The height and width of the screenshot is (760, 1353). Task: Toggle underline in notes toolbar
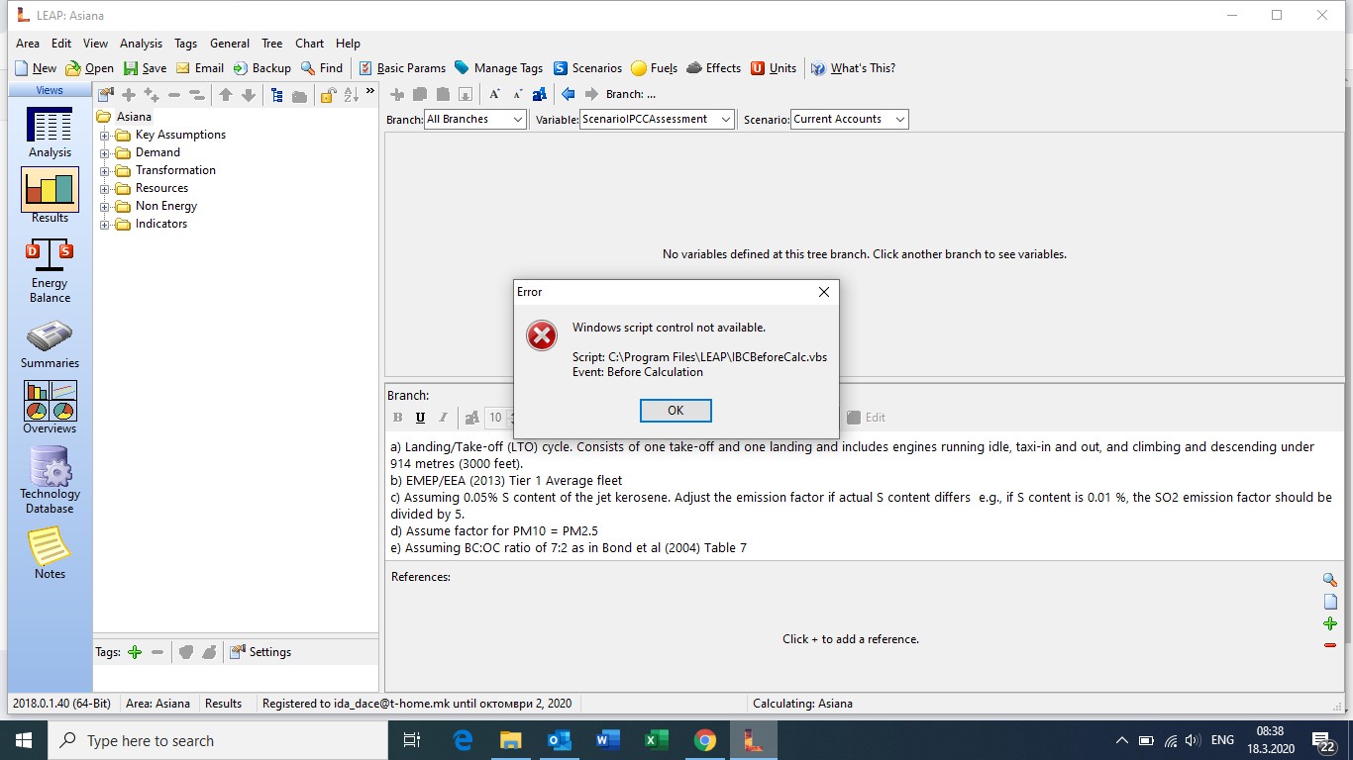[x=420, y=418]
